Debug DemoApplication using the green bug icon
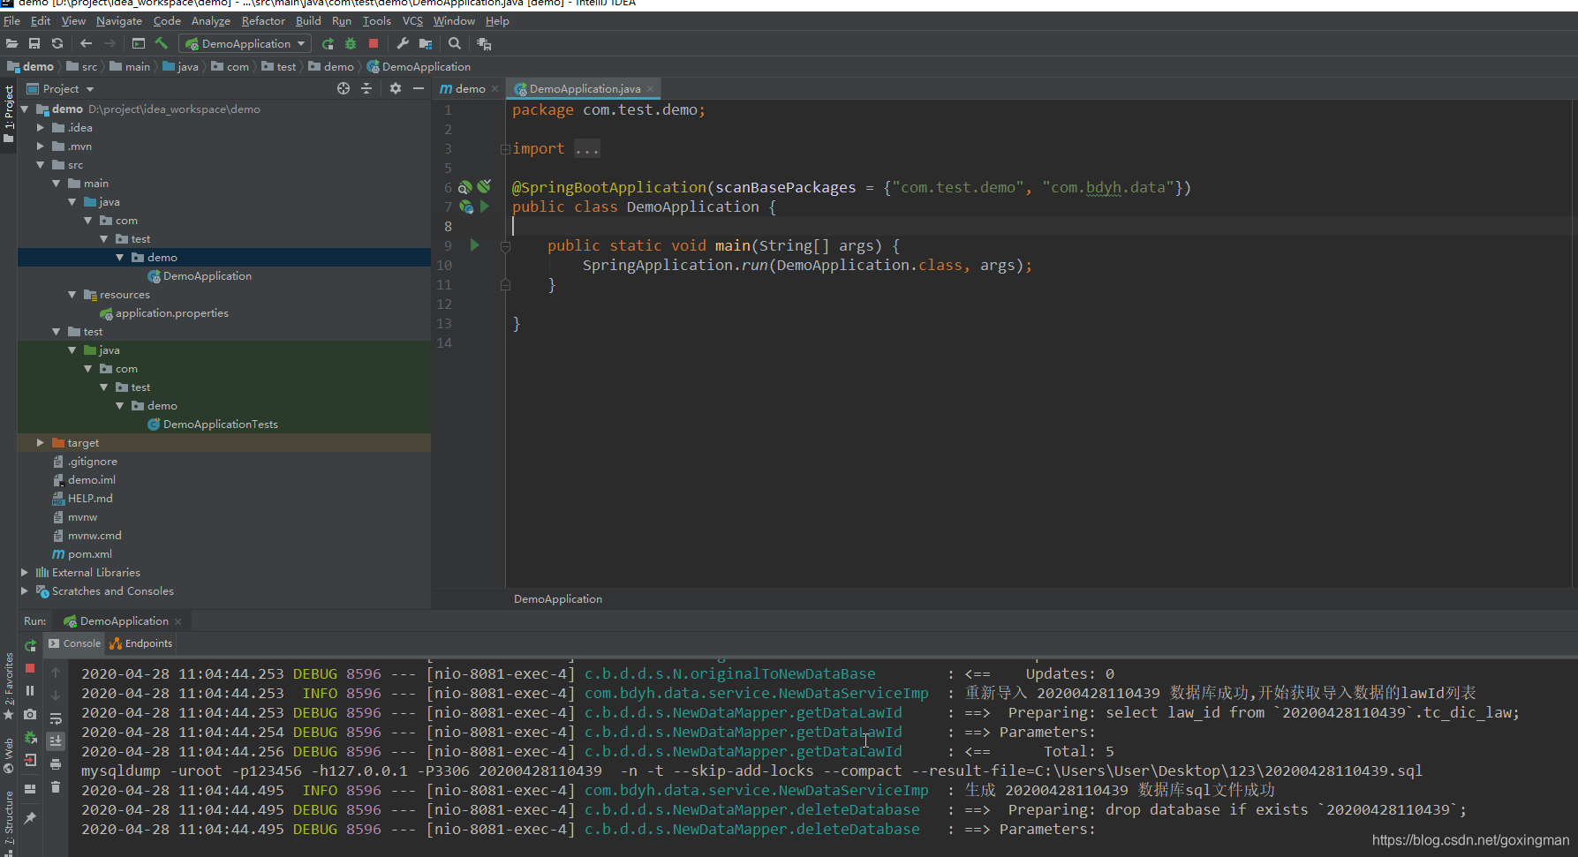Image resolution: width=1578 pixels, height=857 pixels. tap(351, 43)
